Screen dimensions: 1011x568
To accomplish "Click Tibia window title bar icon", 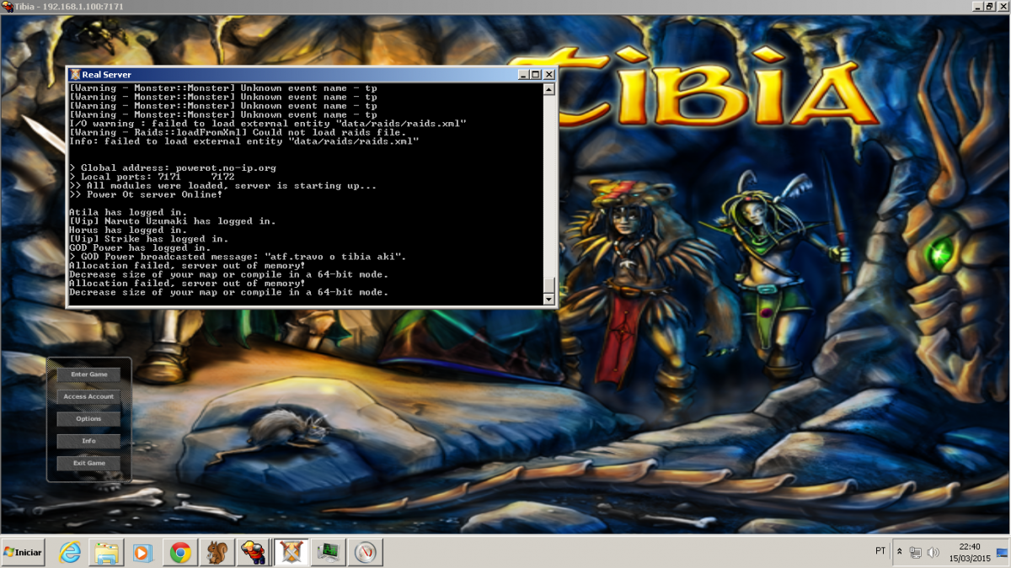I will [8, 8].
